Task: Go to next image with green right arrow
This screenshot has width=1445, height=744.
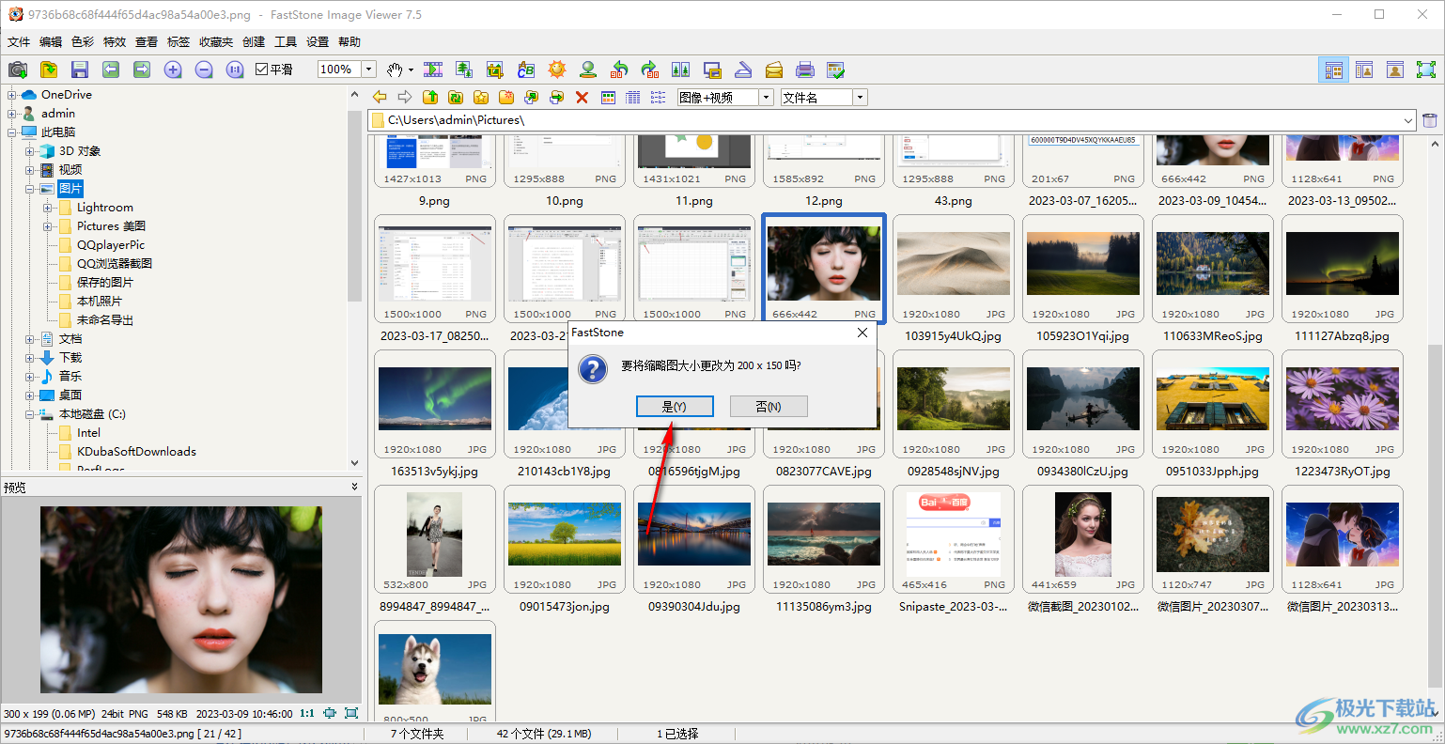Action: pyautogui.click(x=142, y=70)
